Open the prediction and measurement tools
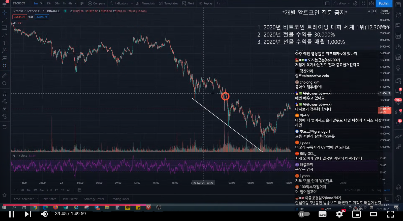The height and width of the screenshot is (221, 403). [5, 58]
